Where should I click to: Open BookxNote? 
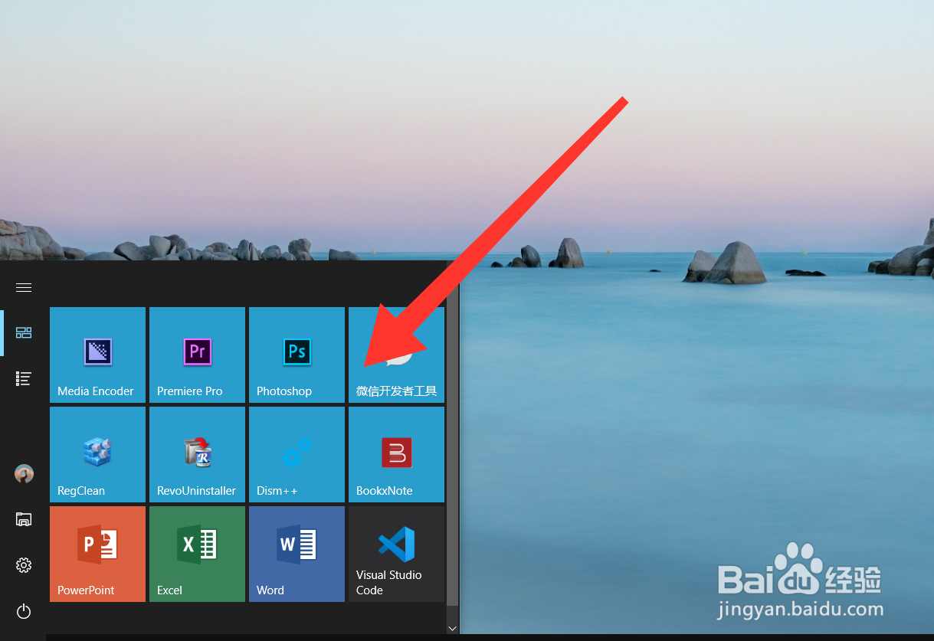(396, 454)
